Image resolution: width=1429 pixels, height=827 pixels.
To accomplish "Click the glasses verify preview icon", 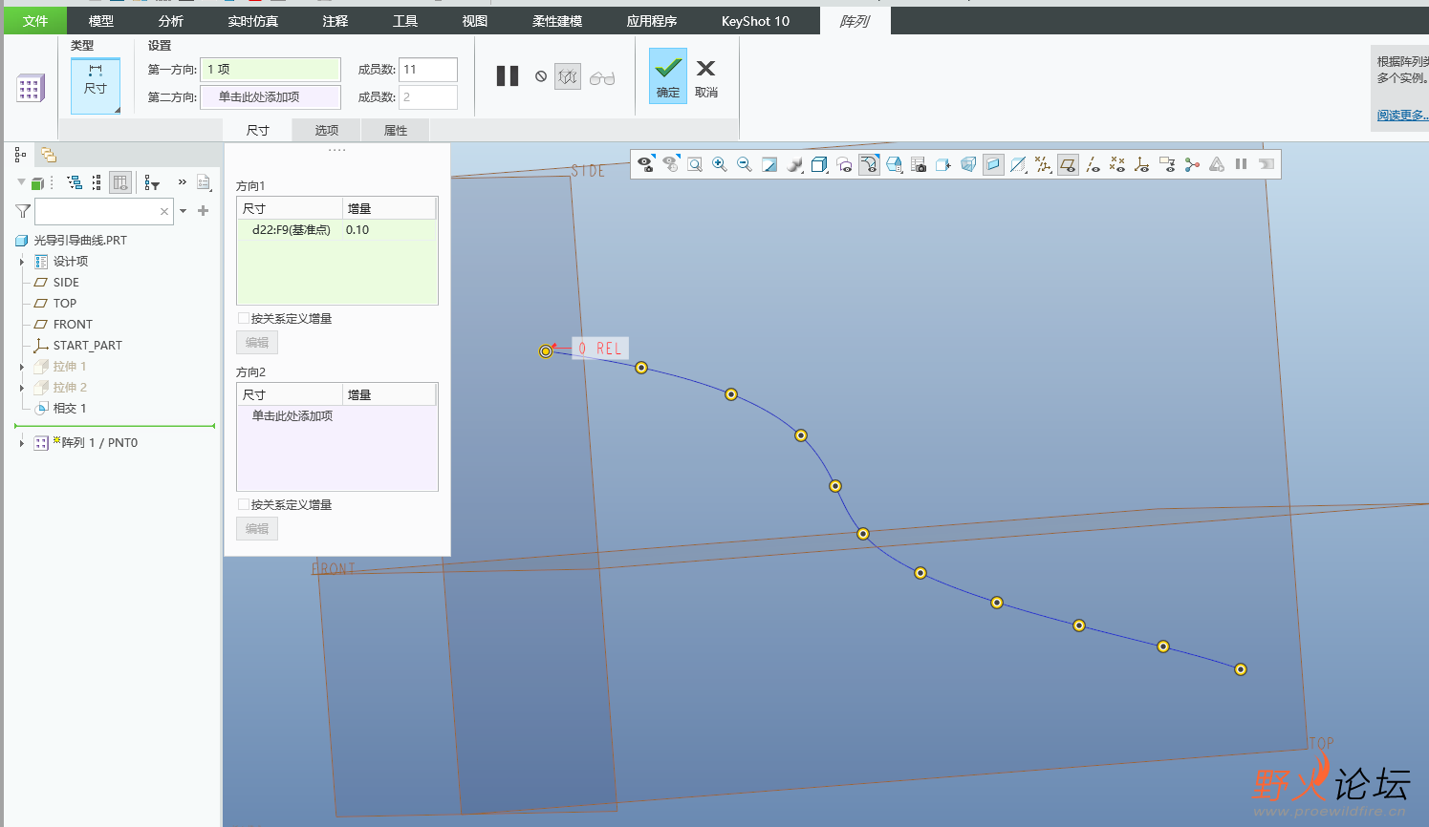I will (602, 77).
